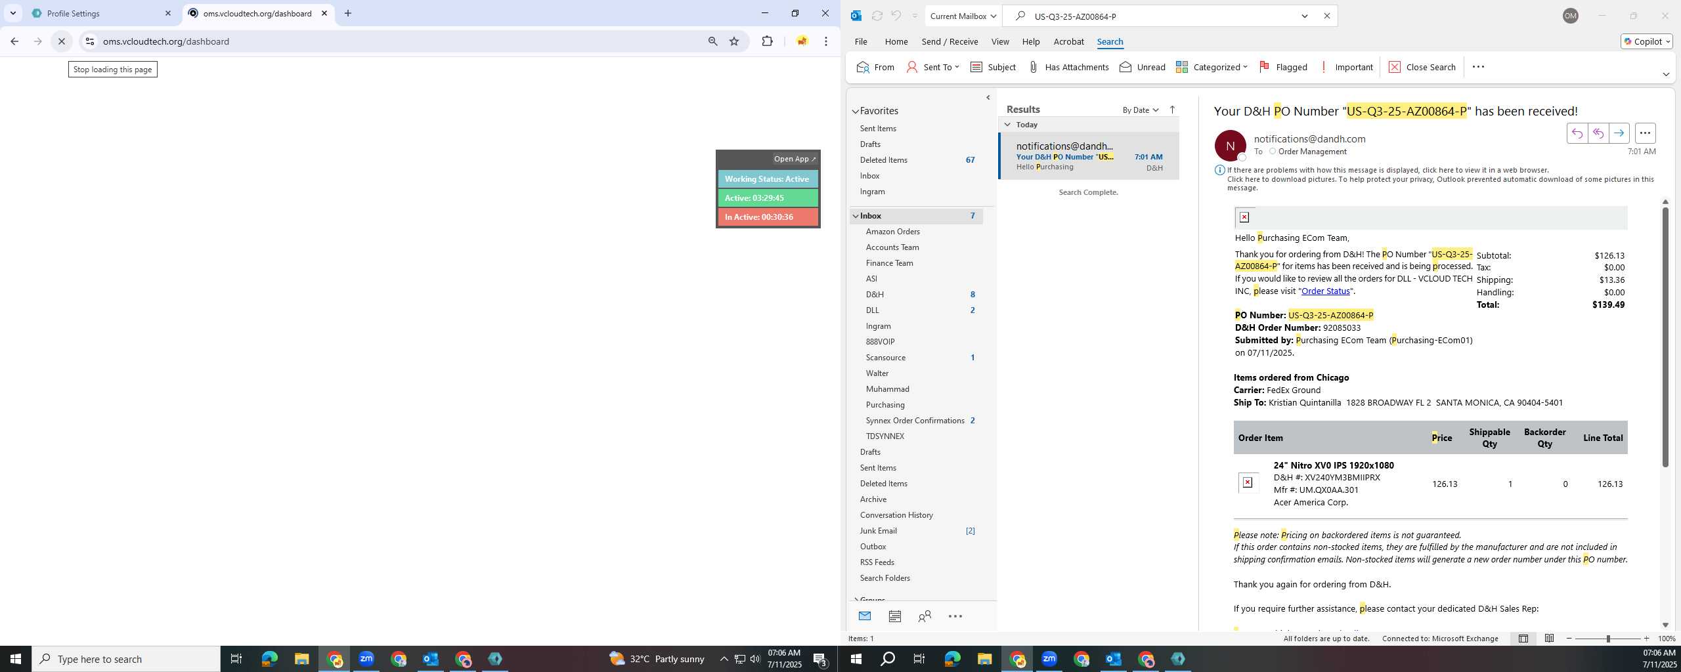
Task: Collapse the Outlook folder pane with the chevron
Action: 988,98
